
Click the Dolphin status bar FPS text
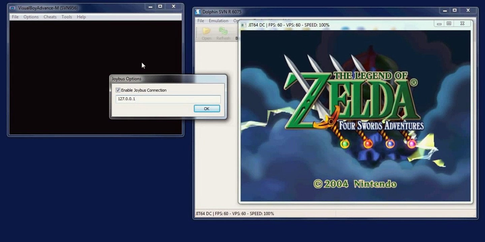[234, 213]
